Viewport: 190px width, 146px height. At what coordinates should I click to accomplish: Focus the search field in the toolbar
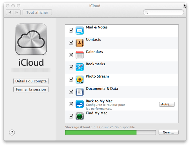(x=165, y=12)
